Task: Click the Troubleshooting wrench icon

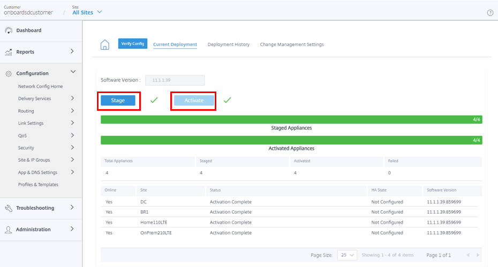Action: pos(9,208)
